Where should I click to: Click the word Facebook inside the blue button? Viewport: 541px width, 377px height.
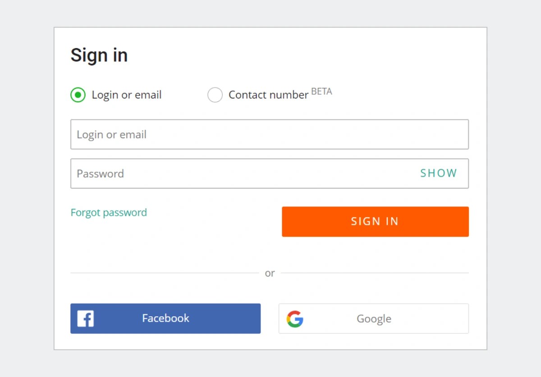(165, 318)
